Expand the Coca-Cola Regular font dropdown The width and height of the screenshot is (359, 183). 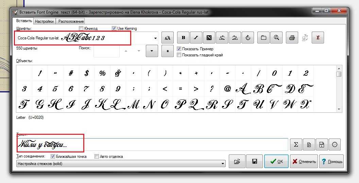(155, 38)
